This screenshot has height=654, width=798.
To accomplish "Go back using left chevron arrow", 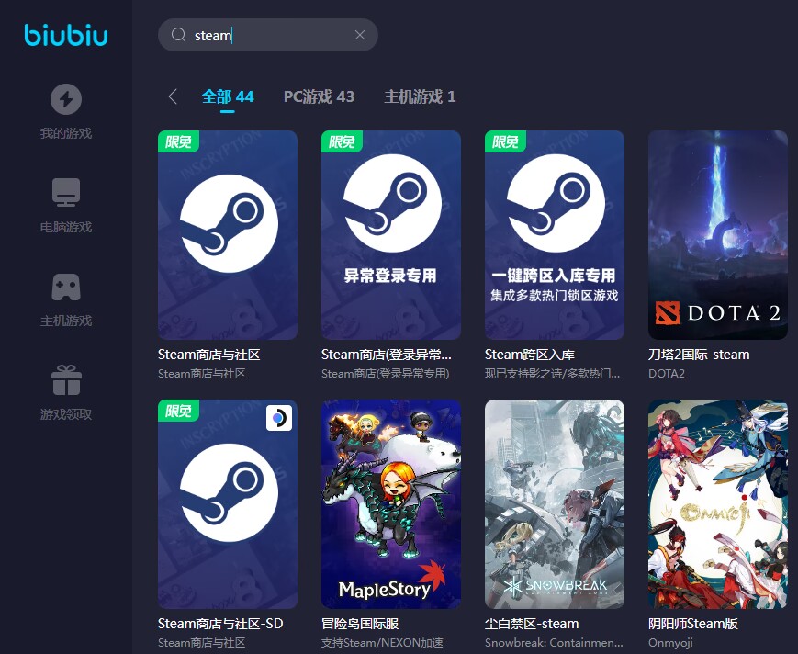I will tap(173, 96).
